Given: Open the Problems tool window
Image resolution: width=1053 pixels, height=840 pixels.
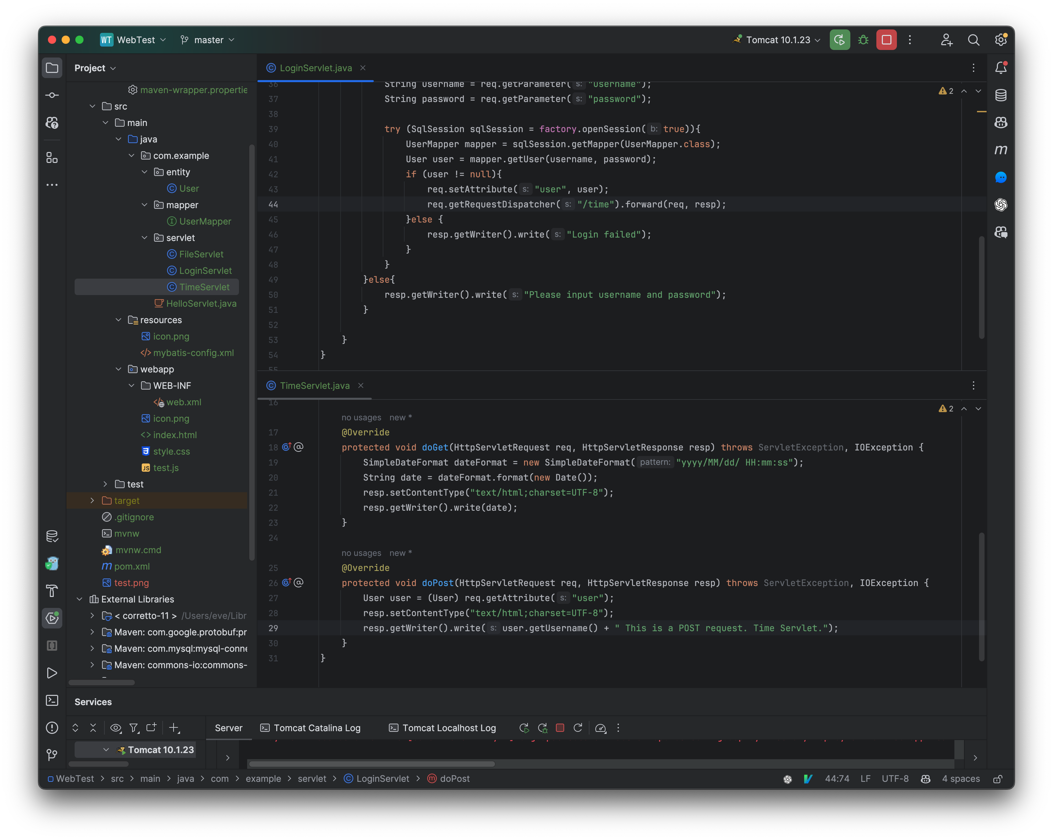Looking at the screenshot, I should tap(52, 728).
